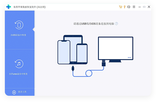The width and height of the screenshot is (156, 102).
Task: Open the feedback chat bubble icon
Action: click(129, 7)
